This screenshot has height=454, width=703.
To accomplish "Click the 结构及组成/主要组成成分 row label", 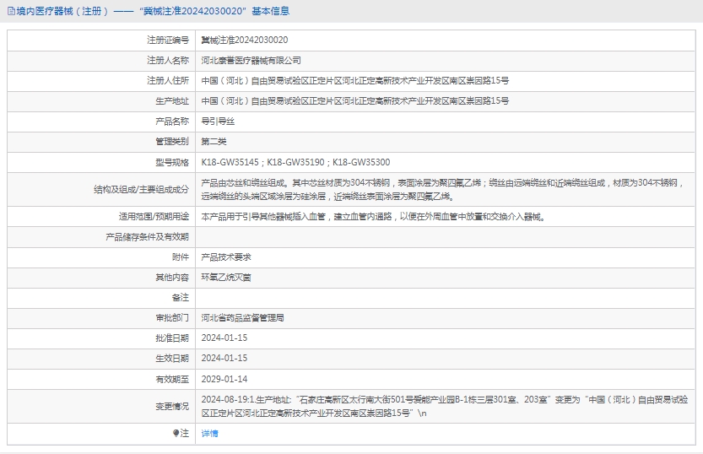I will tap(141, 190).
